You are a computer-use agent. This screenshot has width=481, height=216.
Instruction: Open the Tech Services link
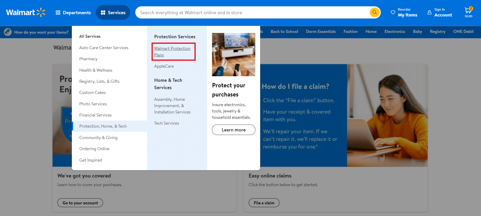point(167,123)
